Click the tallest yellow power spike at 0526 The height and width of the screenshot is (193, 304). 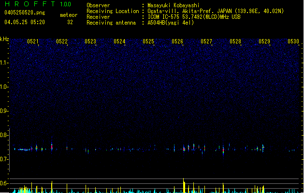pyautogui.click(x=184, y=185)
